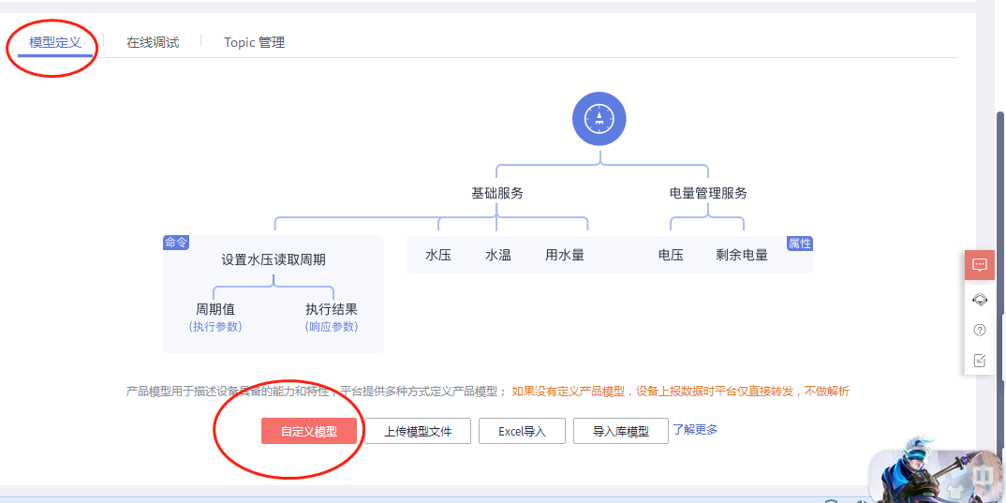This screenshot has width=1006, height=503.
Task: Click the blue product gauge icon
Action: click(x=599, y=119)
